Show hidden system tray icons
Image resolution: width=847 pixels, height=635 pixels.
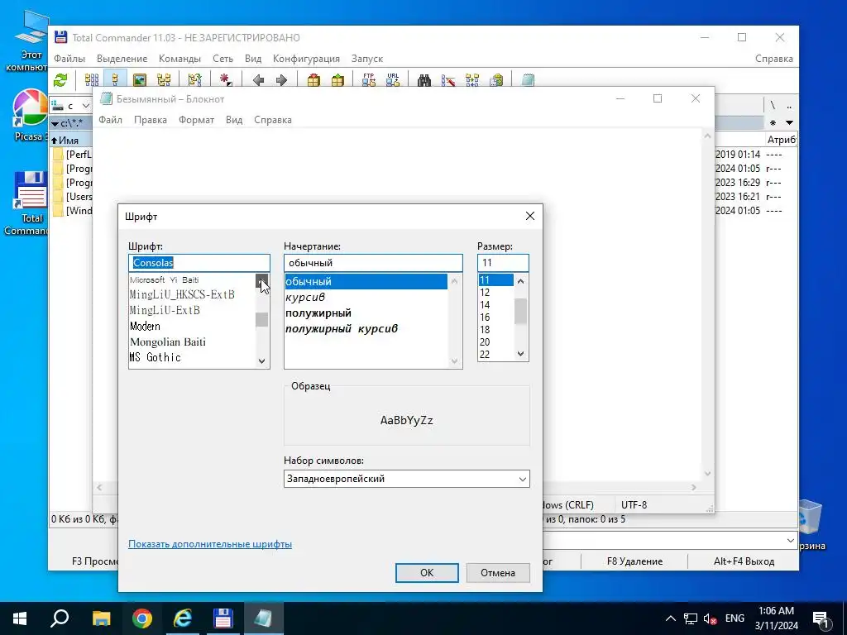670,618
